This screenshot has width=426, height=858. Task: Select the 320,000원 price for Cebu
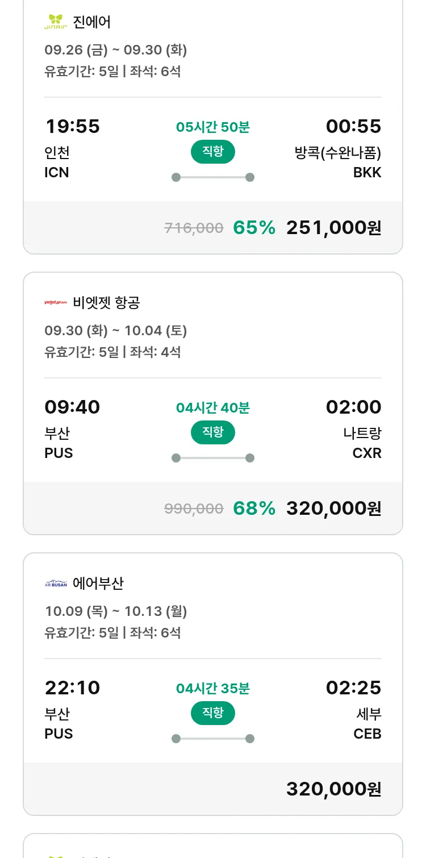coord(333,789)
